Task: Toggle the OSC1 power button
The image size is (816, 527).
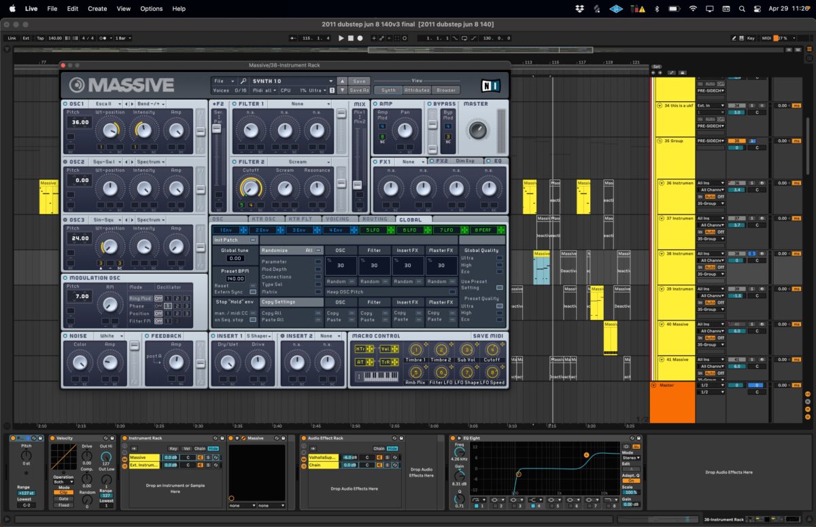Action: [65, 104]
